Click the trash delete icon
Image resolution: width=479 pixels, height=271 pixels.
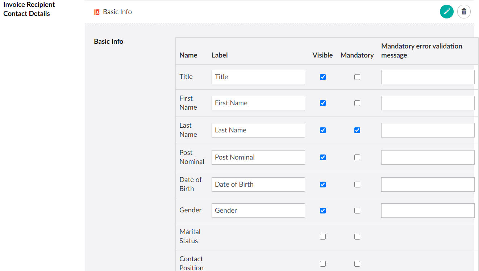point(464,12)
